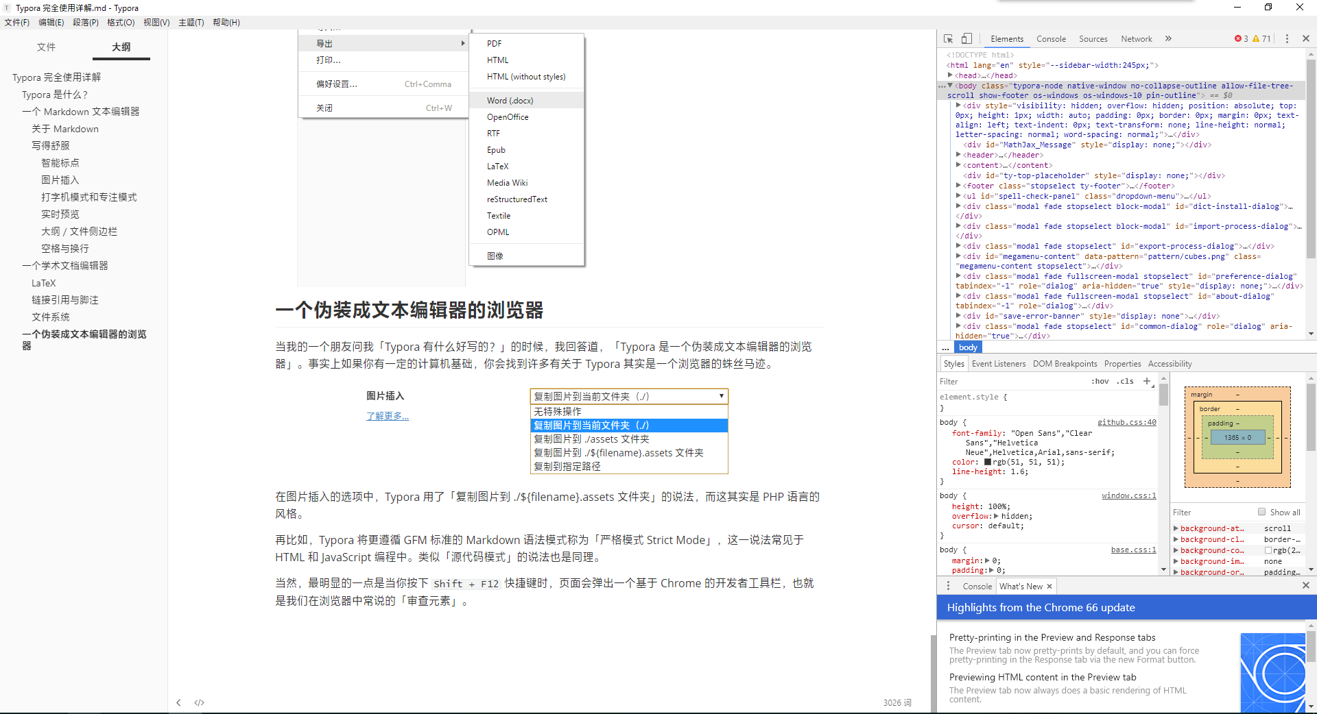Click the 了解更多 link in the document

click(387, 416)
